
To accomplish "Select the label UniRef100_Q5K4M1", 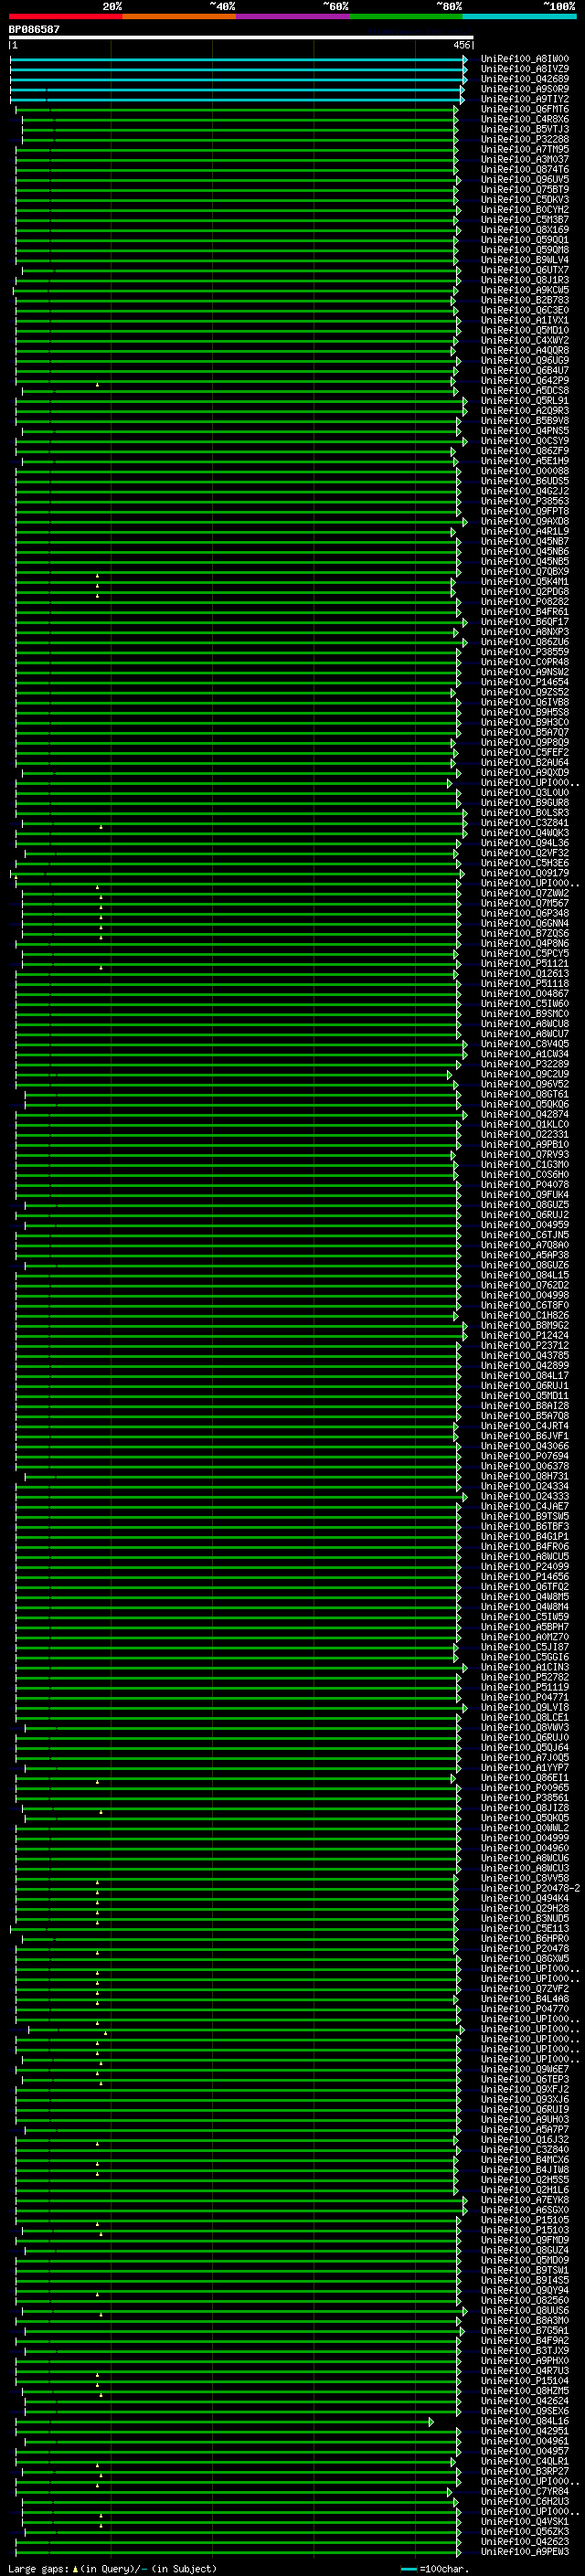I will [x=524, y=582].
